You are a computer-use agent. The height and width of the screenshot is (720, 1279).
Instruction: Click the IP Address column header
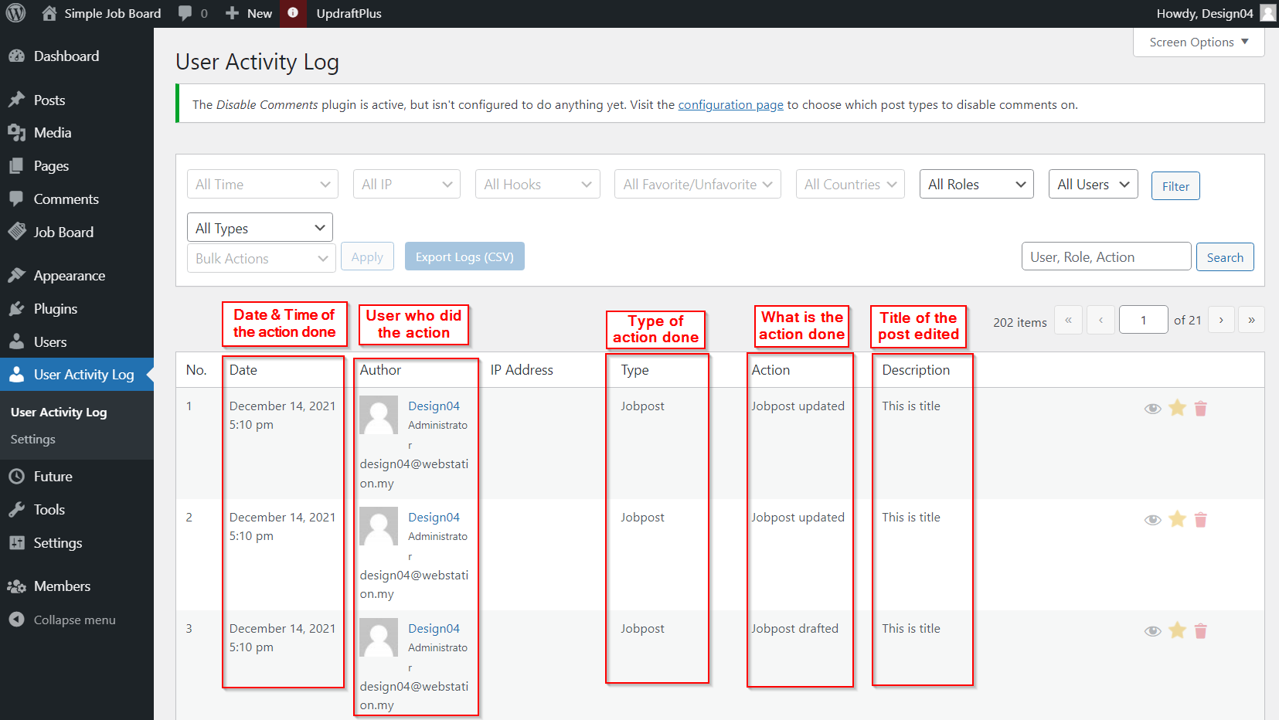pyautogui.click(x=522, y=370)
